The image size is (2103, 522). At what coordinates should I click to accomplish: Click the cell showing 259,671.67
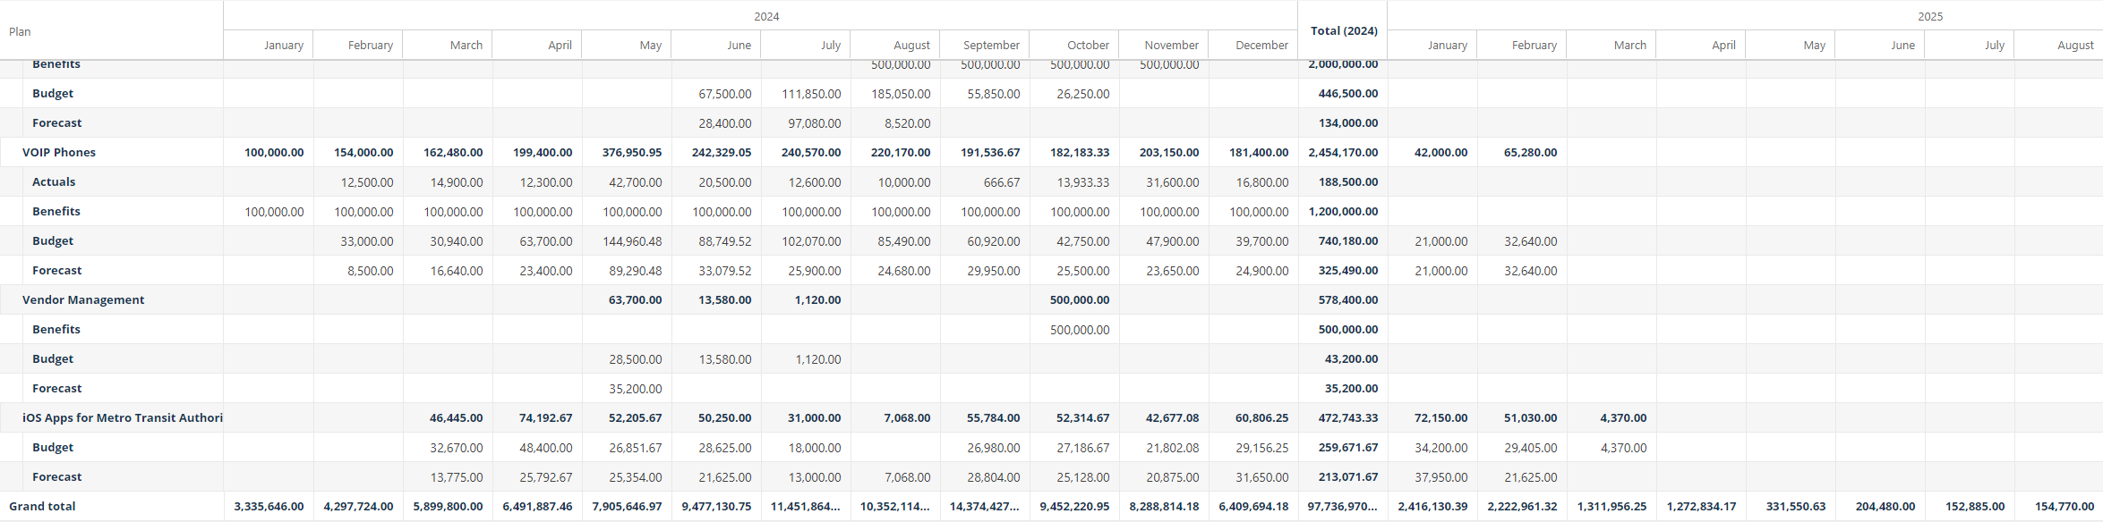click(x=1343, y=447)
